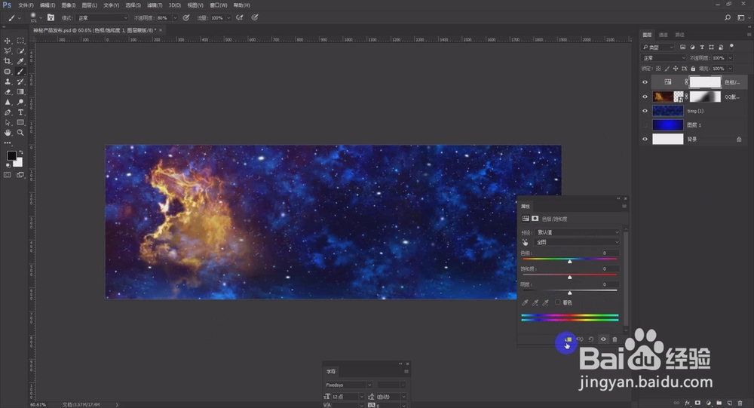Click the 明度 lightness slider handle
The width and height of the screenshot is (754, 408).
tap(570, 293)
